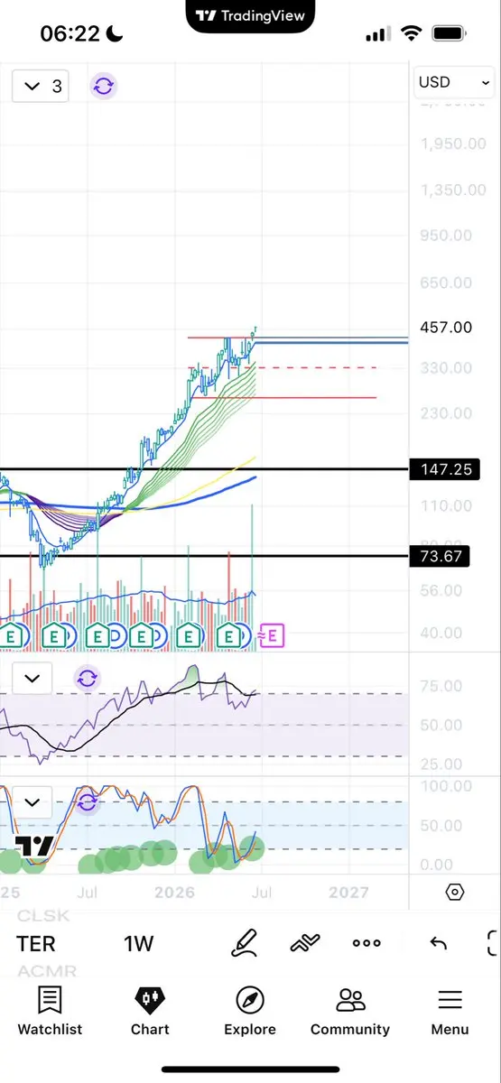501x1083 pixels.
Task: Tap the 950.00 price axis label
Action: point(446,236)
